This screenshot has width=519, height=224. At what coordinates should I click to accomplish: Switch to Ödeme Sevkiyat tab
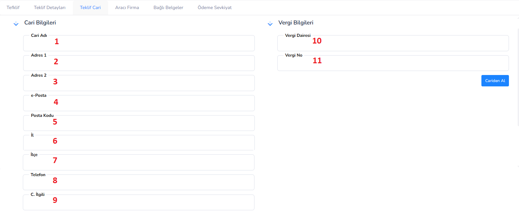coord(215,7)
